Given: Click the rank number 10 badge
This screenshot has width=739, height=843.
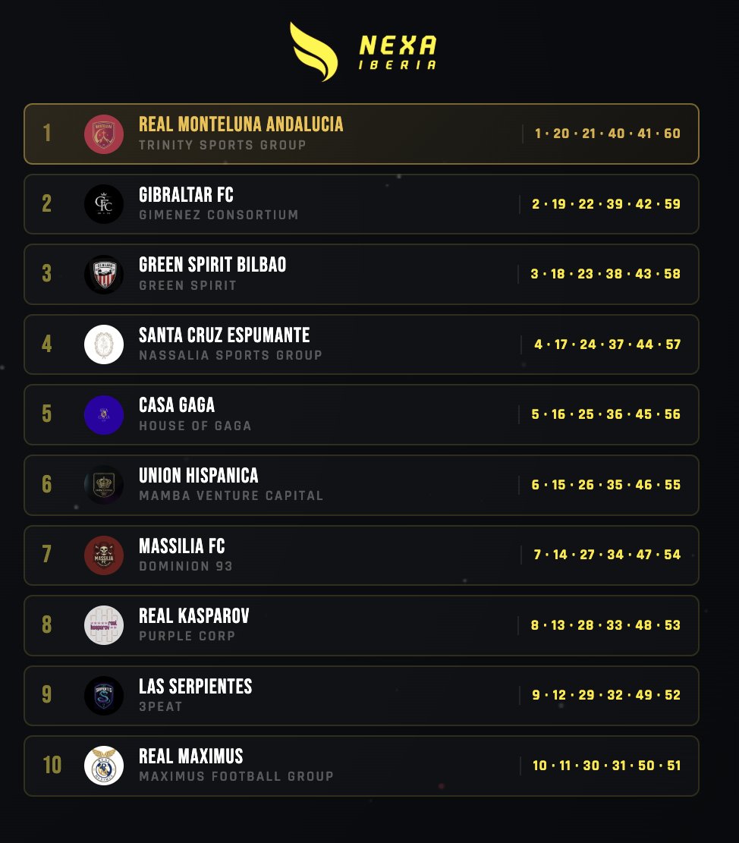Looking at the screenshot, I should click(52, 765).
